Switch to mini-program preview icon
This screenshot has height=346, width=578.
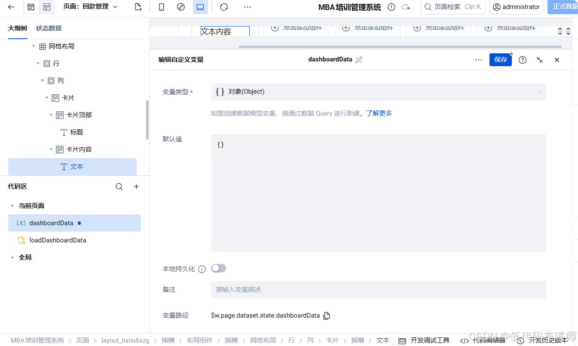click(181, 7)
